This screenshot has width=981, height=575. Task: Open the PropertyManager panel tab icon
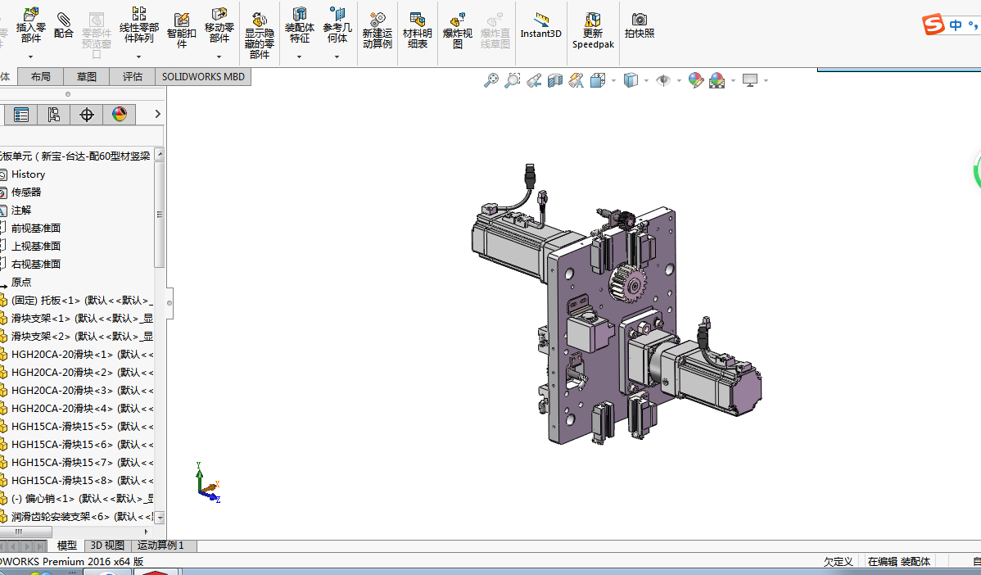tap(21, 115)
